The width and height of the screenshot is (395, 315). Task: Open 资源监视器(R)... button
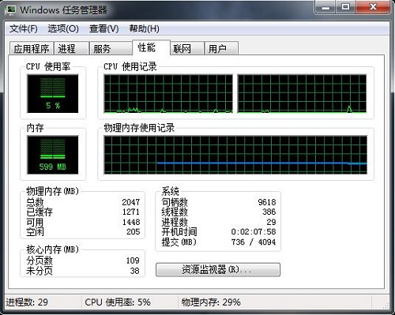218,269
